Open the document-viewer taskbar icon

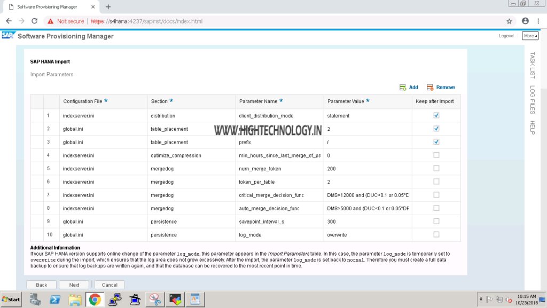(195, 299)
